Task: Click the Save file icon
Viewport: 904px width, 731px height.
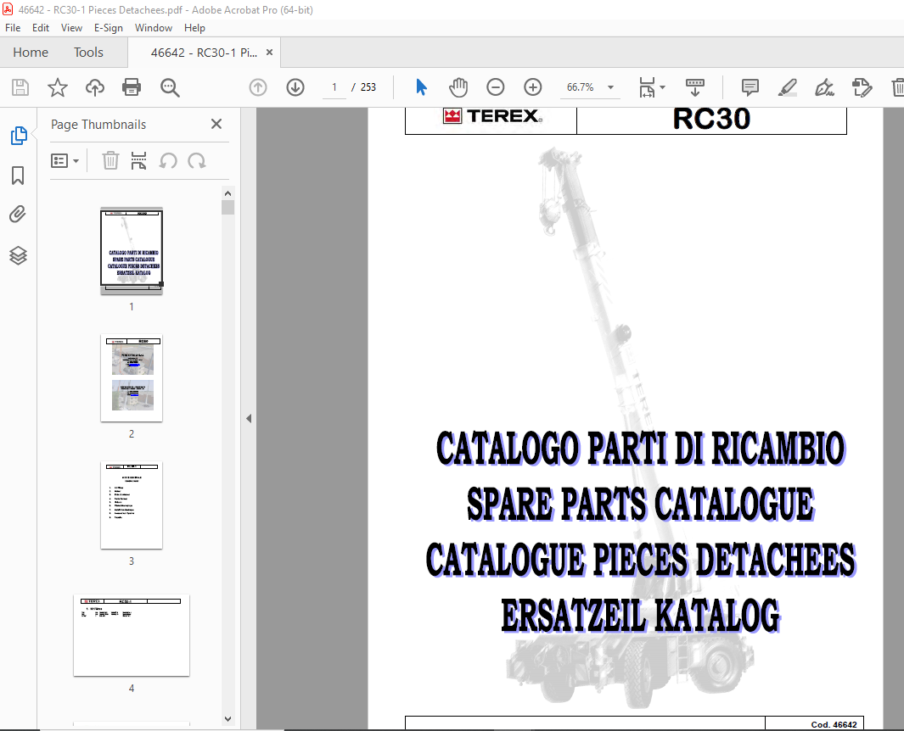Action: pyautogui.click(x=20, y=87)
